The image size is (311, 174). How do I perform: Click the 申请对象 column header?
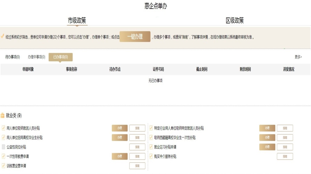coord(28,69)
